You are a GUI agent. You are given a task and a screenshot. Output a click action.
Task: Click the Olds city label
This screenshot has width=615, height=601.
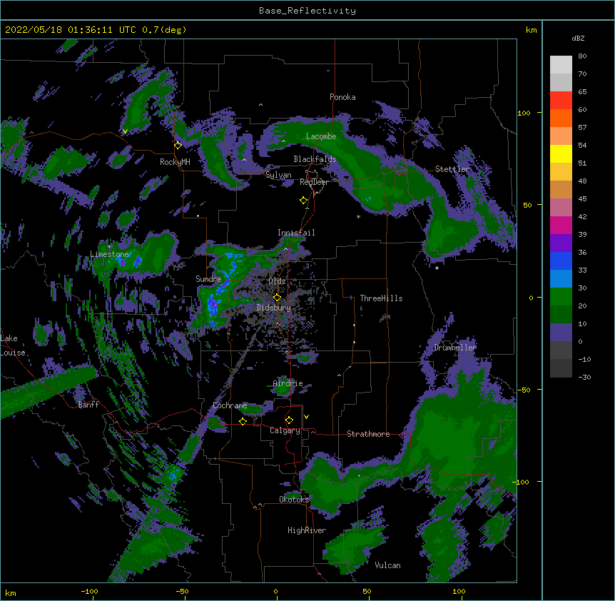point(277,281)
